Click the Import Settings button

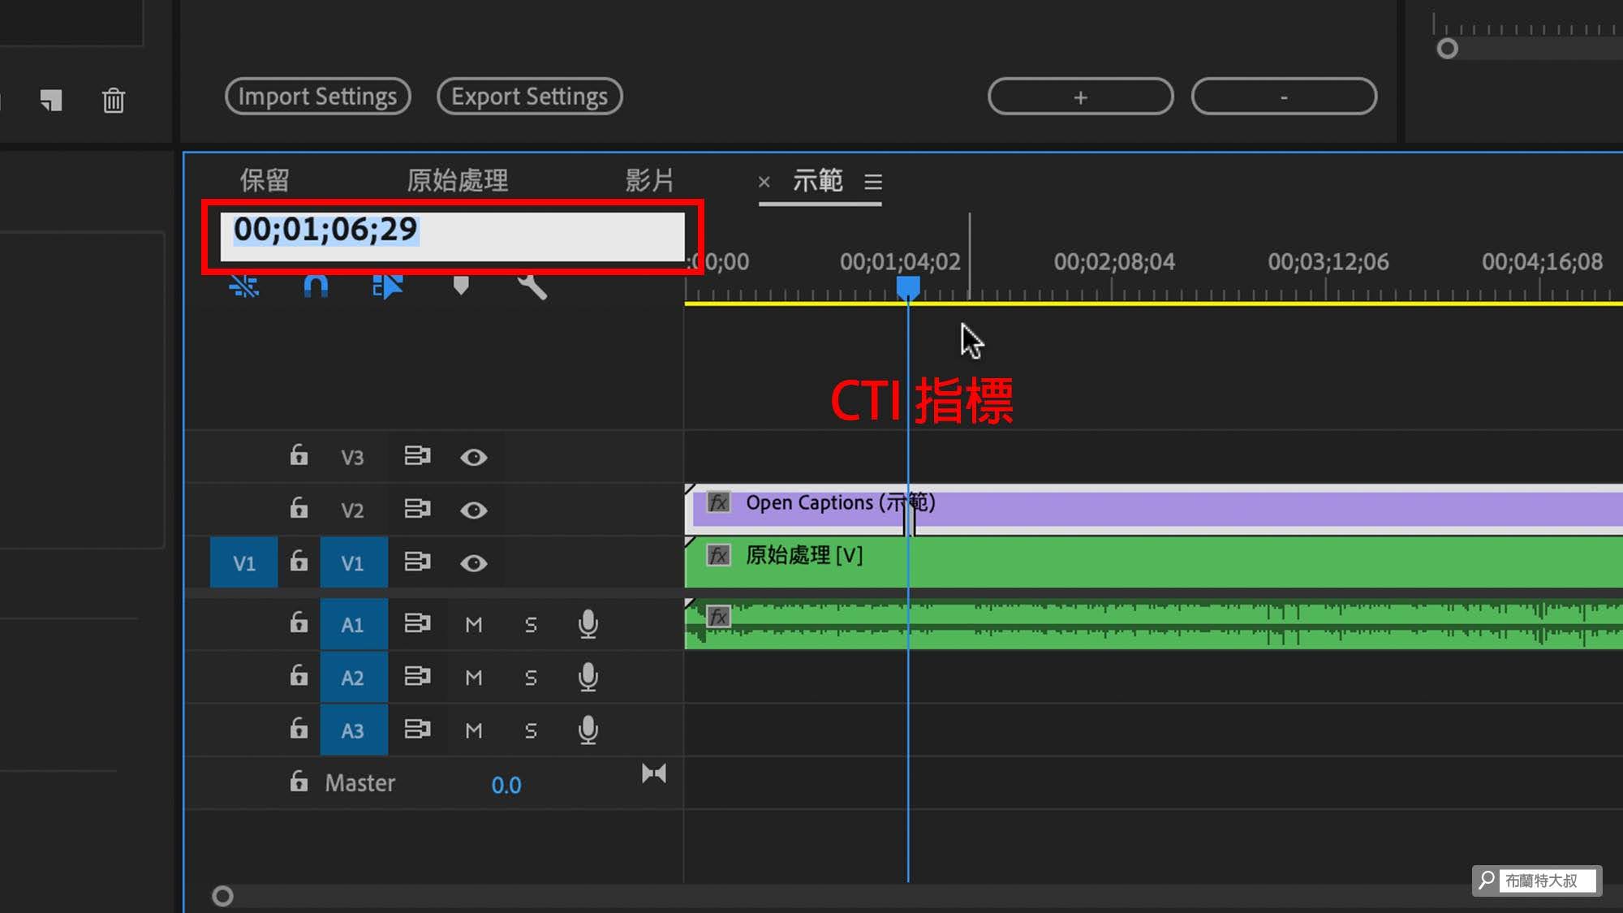coord(317,97)
